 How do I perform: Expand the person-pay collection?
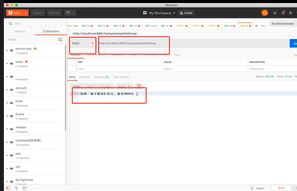[x=7, y=50]
